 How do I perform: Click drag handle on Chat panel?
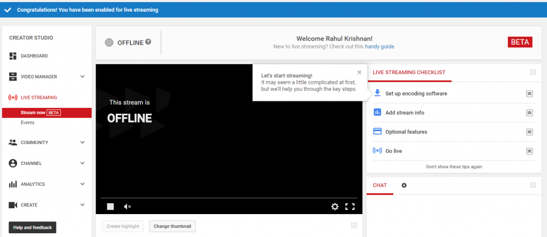[533, 185]
